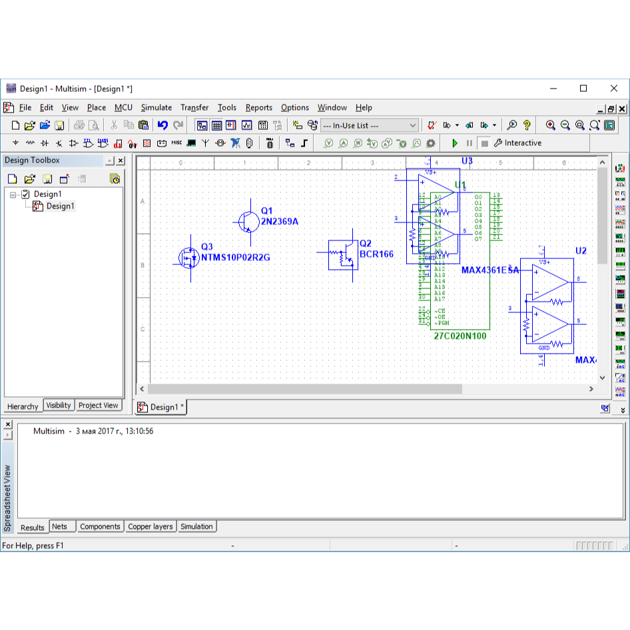Collapse the Design1 tree node
Viewport: 630px width, 630px height.
point(14,194)
